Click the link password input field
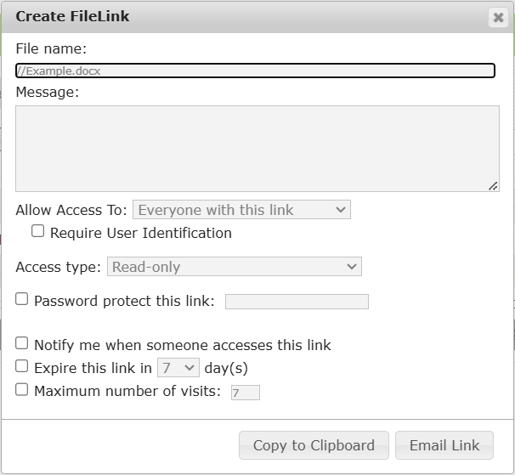The width and height of the screenshot is (515, 475). click(x=297, y=302)
